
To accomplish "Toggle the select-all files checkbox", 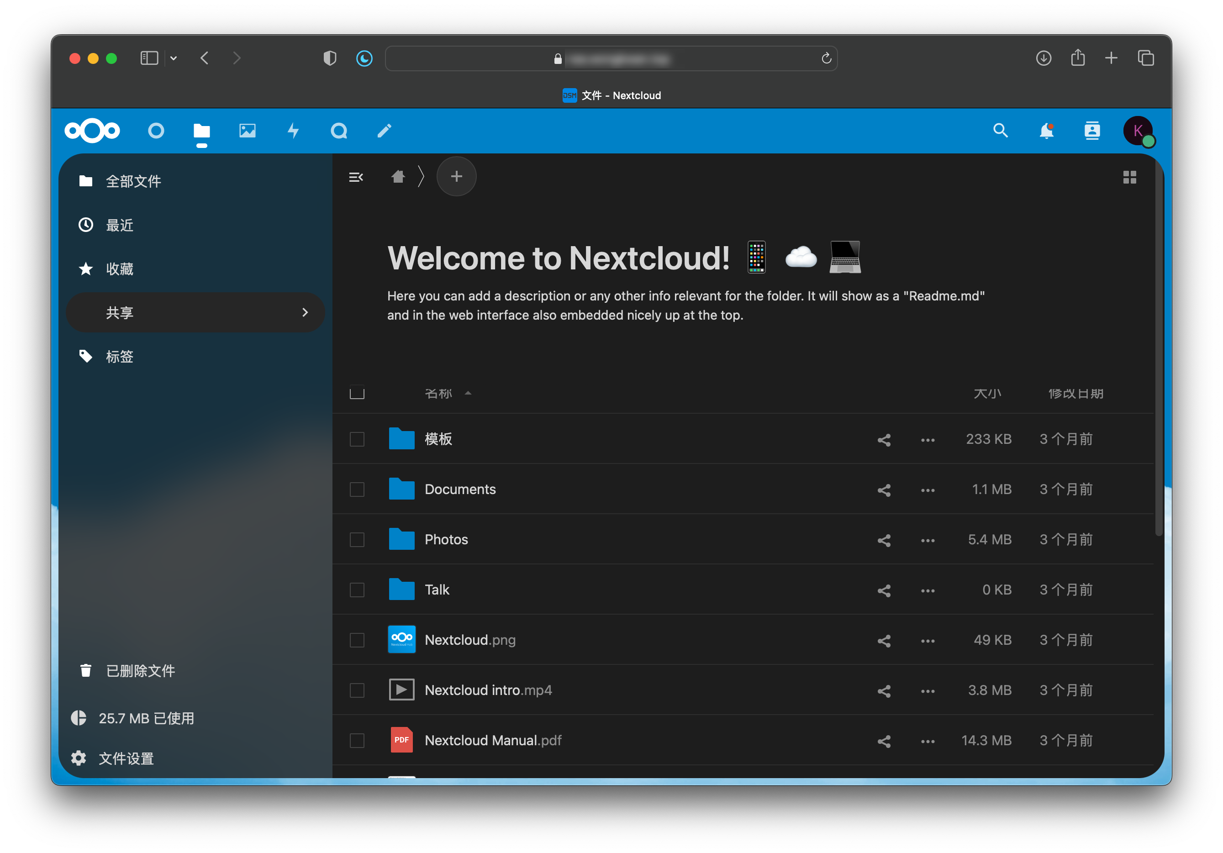I will [357, 393].
